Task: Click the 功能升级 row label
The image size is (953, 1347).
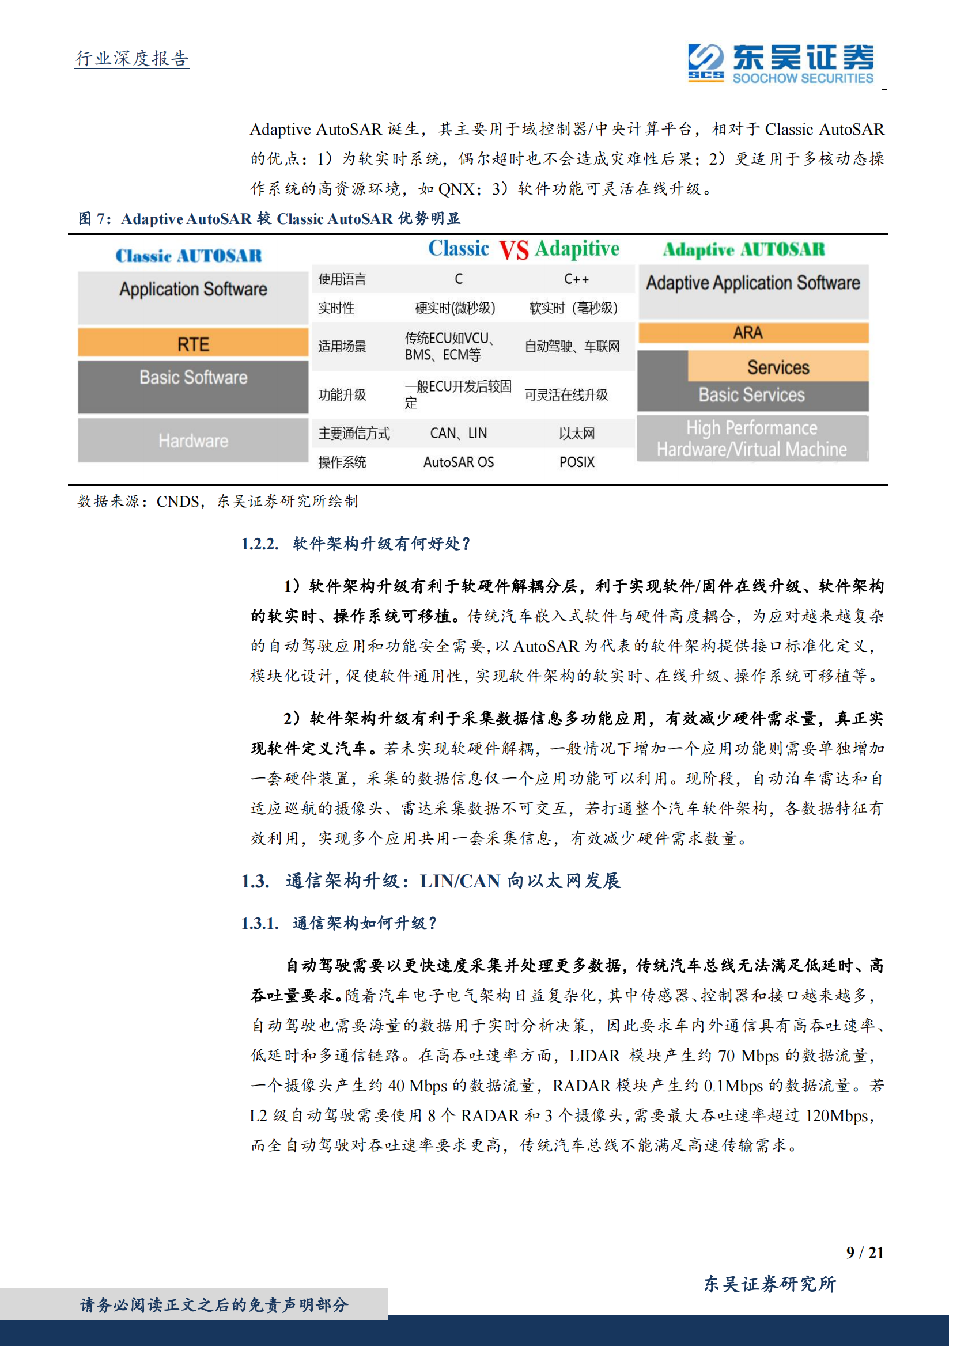Action: click(x=342, y=395)
